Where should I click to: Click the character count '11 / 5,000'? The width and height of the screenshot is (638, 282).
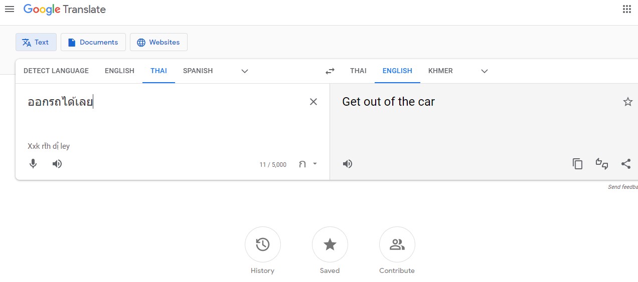point(273,164)
